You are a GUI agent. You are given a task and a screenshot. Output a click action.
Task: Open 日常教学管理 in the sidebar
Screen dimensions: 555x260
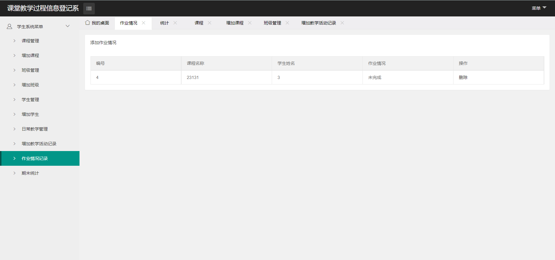pyautogui.click(x=40, y=129)
